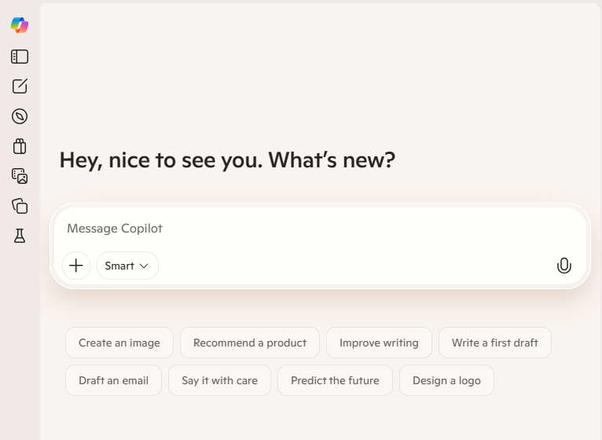Open the Shopping bag icon in sidebar
602x440 pixels.
coord(20,146)
